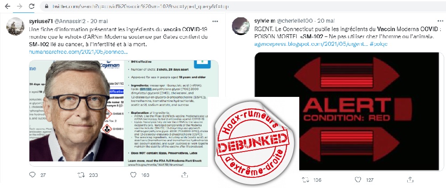Go back with the browser back arrow
This screenshot has height=188, width=446.
[8, 6]
